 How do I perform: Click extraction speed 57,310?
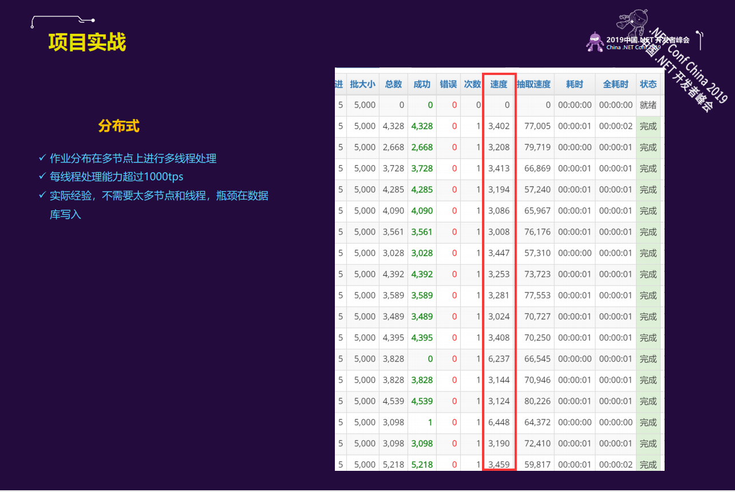pyautogui.click(x=537, y=253)
